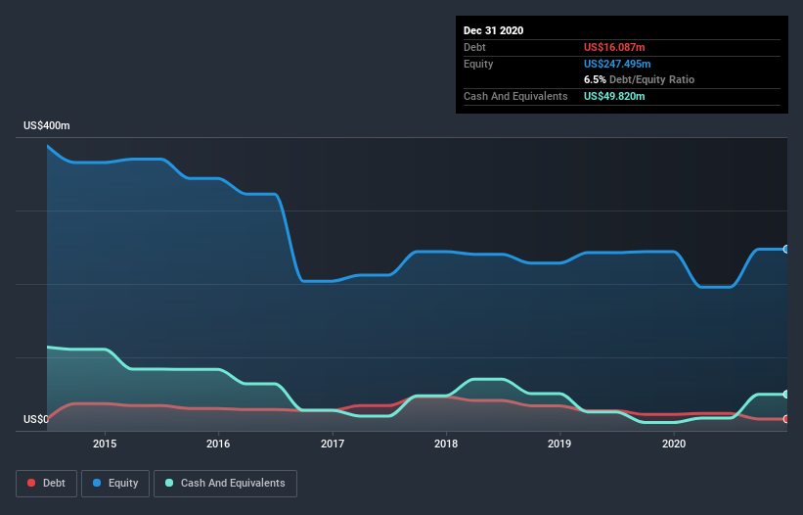
Task: Click the Equity row label in tooltip
Action: click(478, 64)
